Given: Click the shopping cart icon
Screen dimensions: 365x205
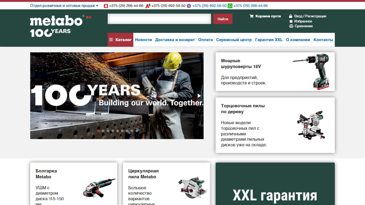Looking at the screenshot, I should [251, 16].
